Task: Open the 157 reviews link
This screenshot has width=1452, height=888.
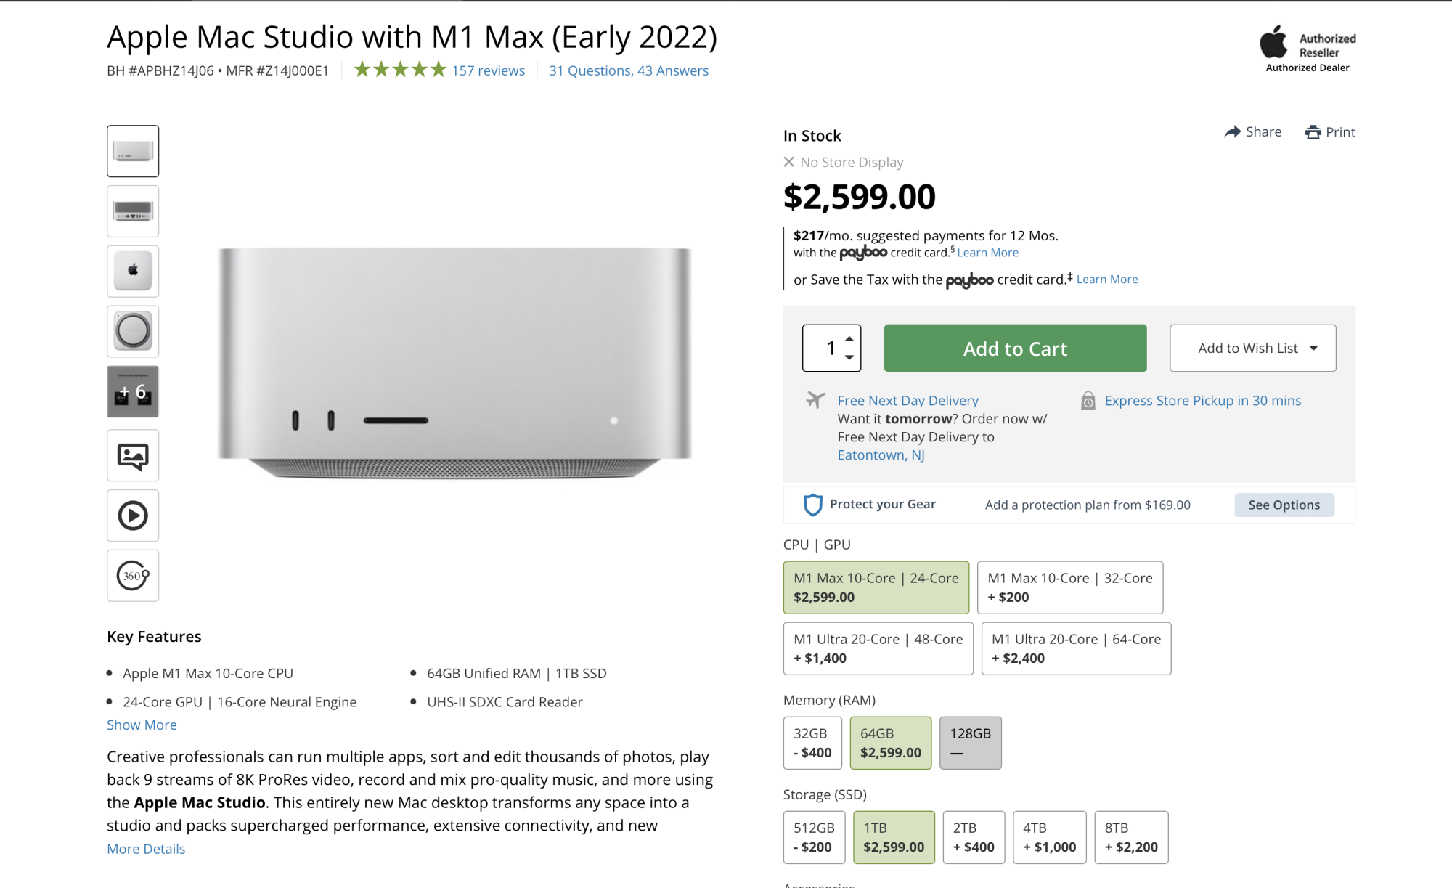Action: [x=488, y=70]
